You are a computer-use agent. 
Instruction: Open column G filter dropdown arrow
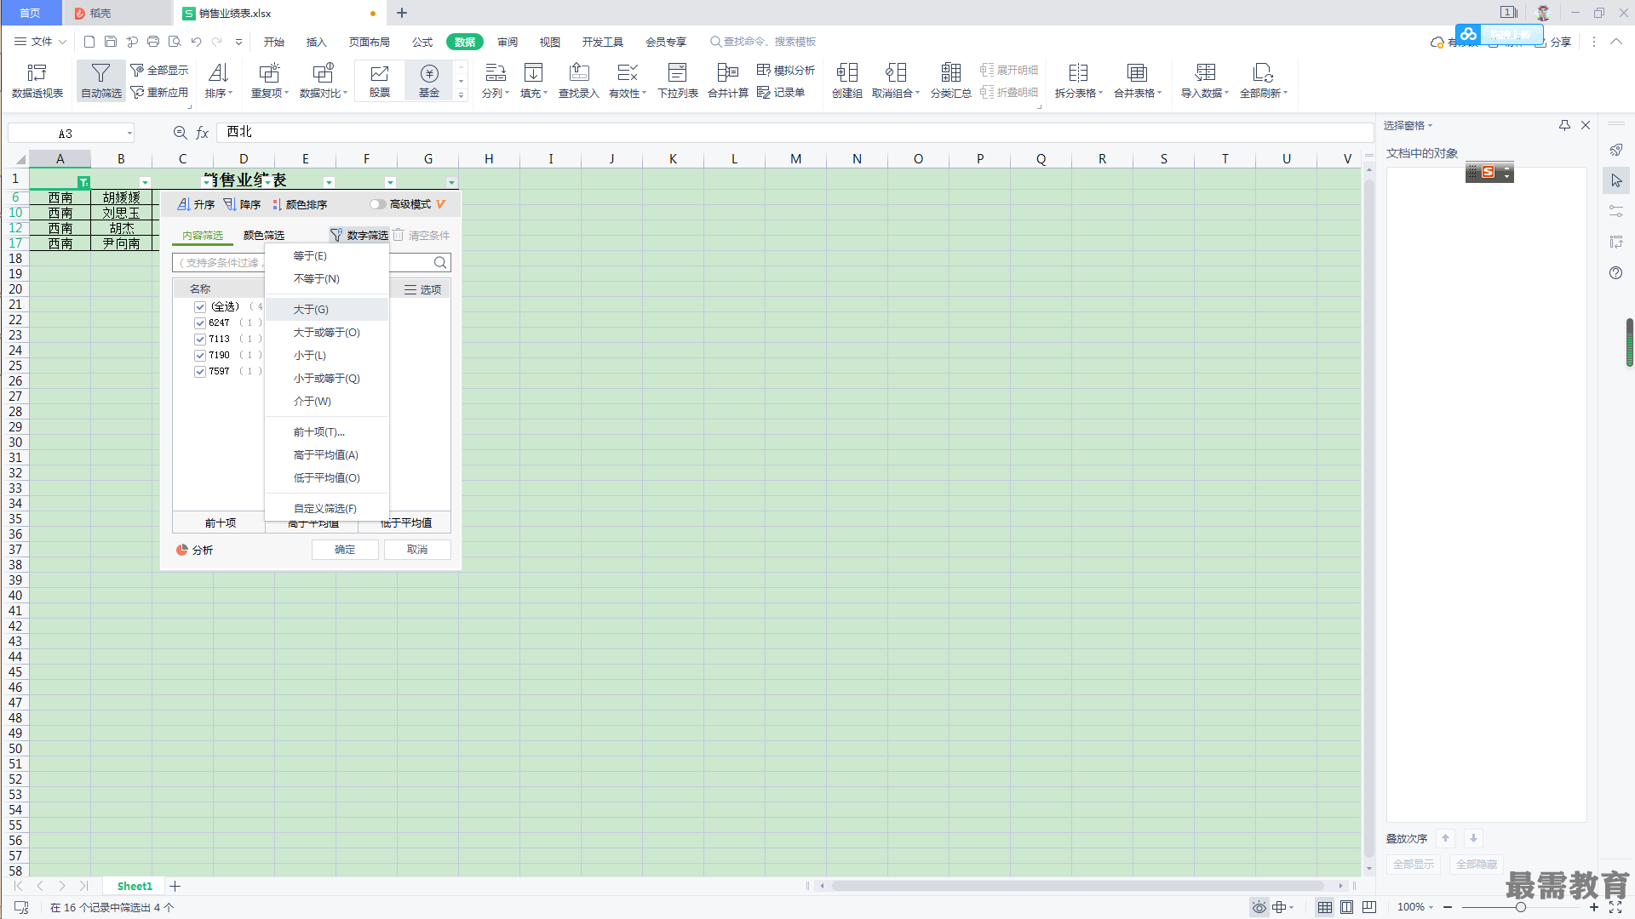tap(451, 182)
